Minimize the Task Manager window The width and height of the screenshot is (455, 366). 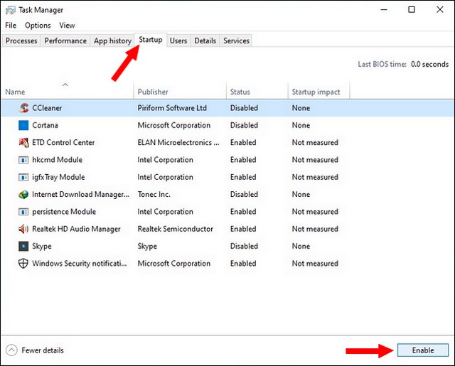pyautogui.click(x=384, y=9)
